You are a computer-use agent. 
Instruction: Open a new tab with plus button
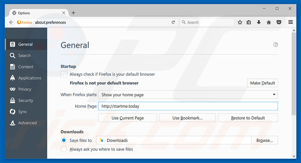pos(74,13)
